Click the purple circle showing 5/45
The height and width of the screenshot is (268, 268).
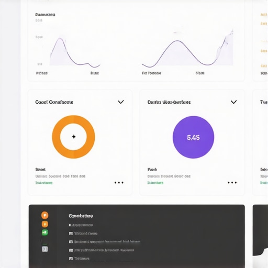point(193,137)
